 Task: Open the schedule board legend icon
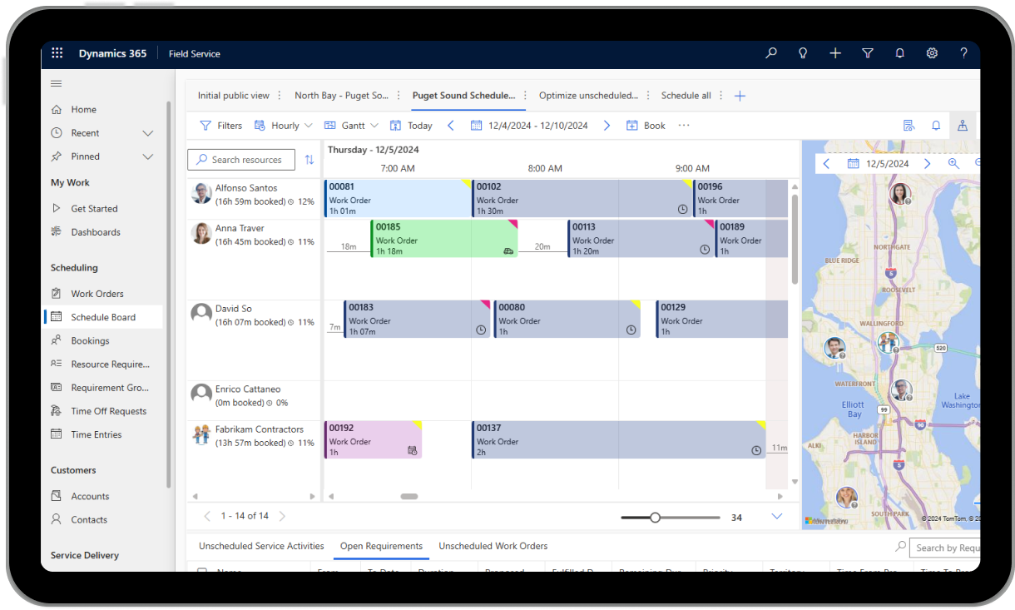(909, 126)
